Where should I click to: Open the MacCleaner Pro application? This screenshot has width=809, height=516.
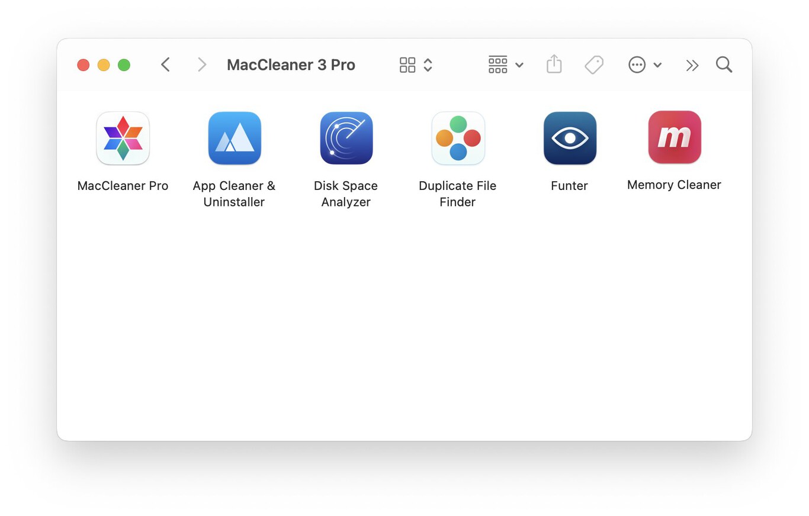pos(123,138)
